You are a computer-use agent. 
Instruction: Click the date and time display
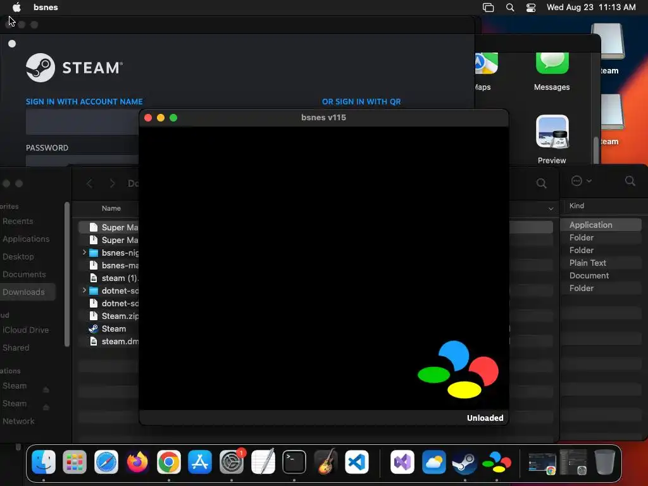(591, 7)
